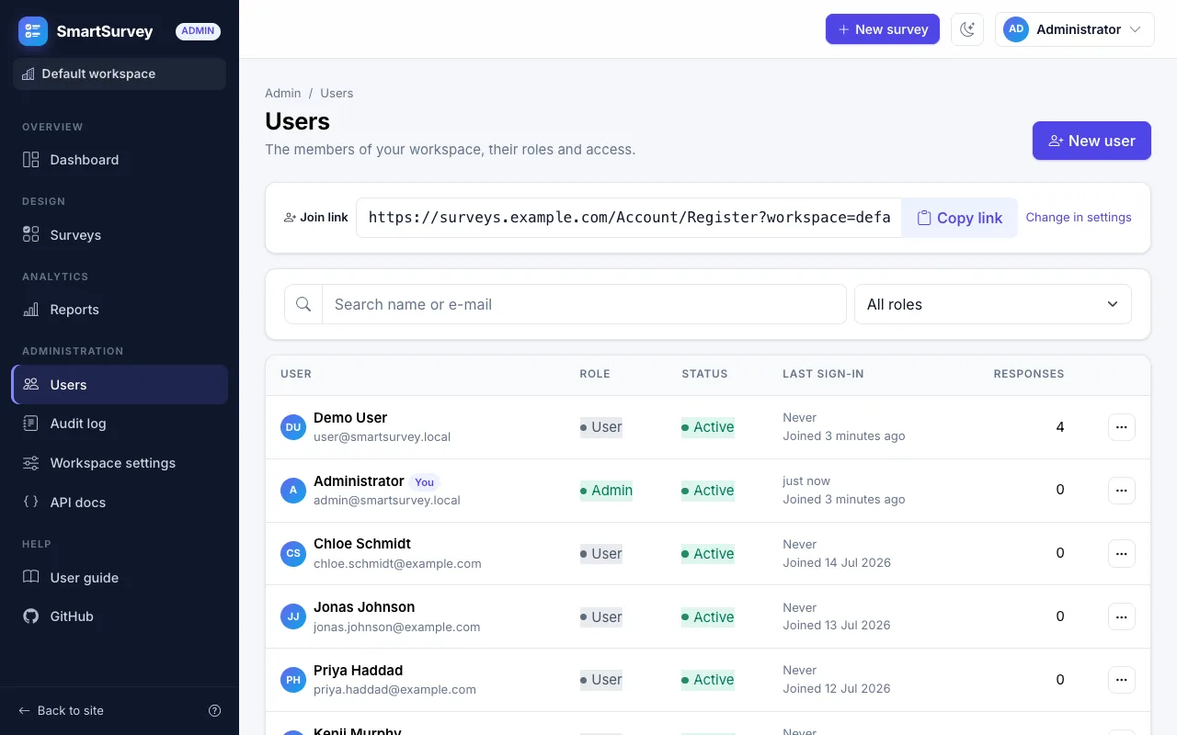
Task: Click the User guide book icon
Action: 31,578
